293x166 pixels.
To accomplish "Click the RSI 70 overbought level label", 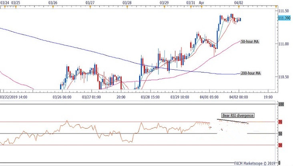I will [281, 122].
